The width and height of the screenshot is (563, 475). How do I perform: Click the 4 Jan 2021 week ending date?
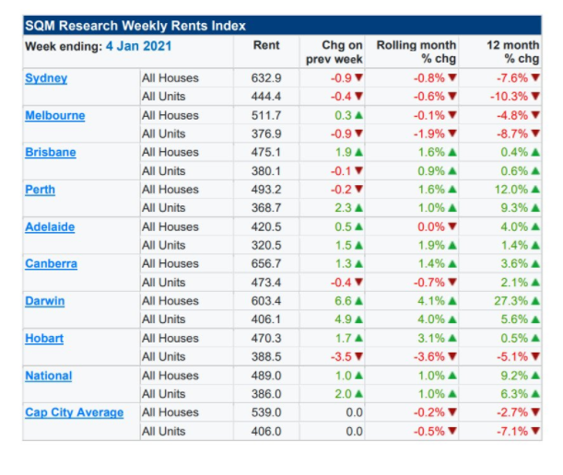138,46
